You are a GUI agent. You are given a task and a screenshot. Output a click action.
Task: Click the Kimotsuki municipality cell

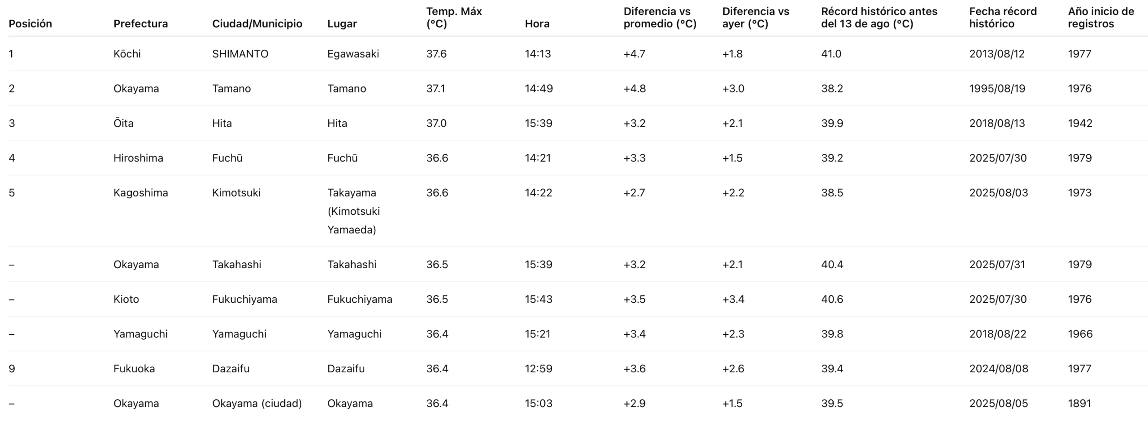click(236, 193)
